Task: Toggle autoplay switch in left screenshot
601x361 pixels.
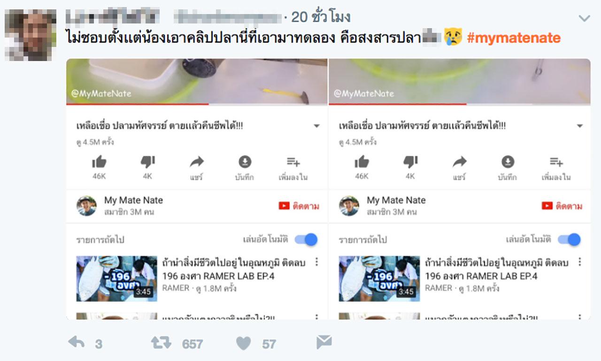Action: pos(306,239)
